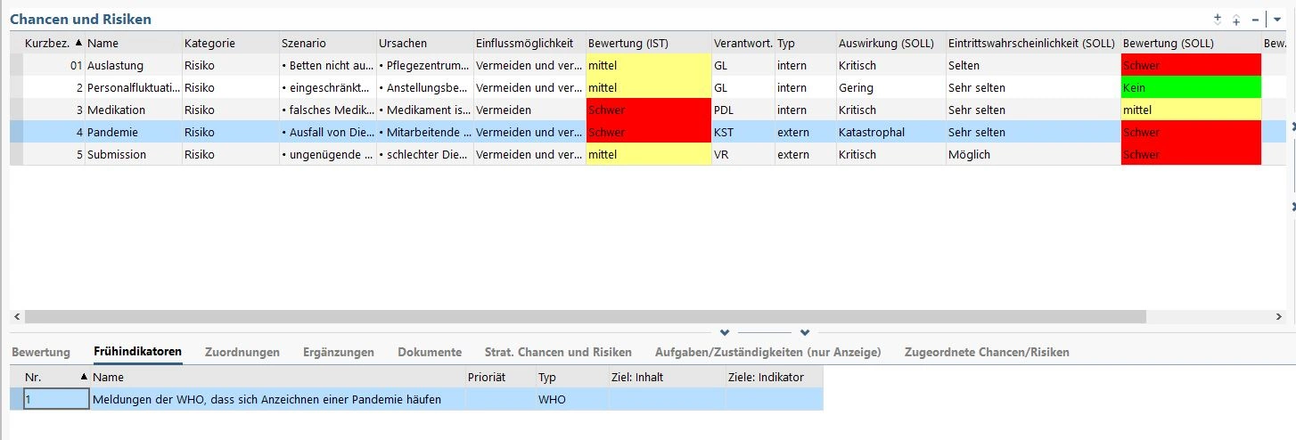The height and width of the screenshot is (440, 1296).
Task: Open Aufgaben/Zuständigkeiten (nur Anzeige) tab
Action: click(767, 352)
